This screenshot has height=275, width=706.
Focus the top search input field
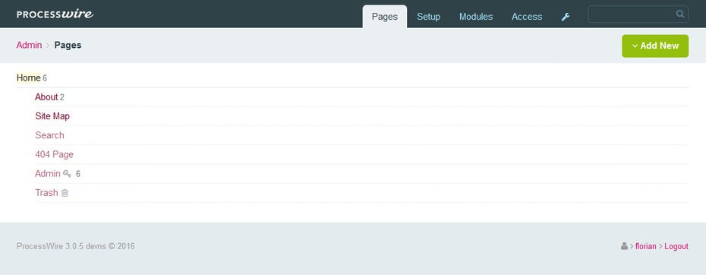(638, 14)
